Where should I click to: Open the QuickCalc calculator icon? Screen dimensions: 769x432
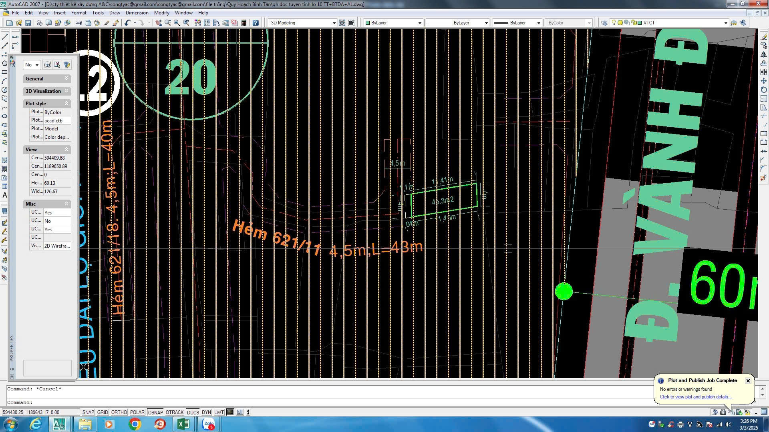point(244,23)
